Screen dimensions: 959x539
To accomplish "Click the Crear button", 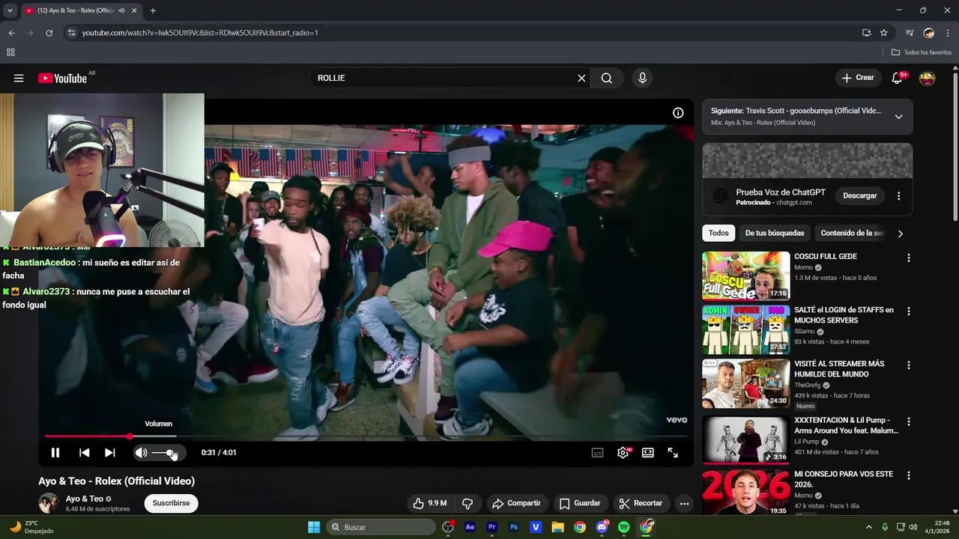I will (858, 78).
